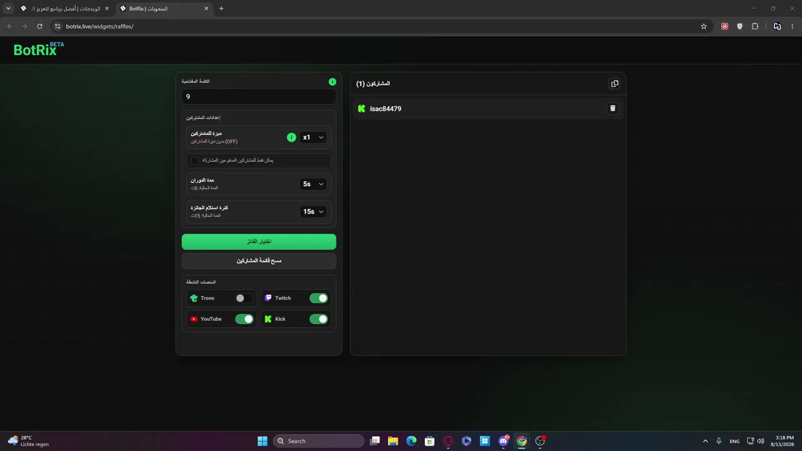Screen dimensions: 802x451
Task: Click the Windows taskbar Search box
Action: pyautogui.click(x=319, y=441)
